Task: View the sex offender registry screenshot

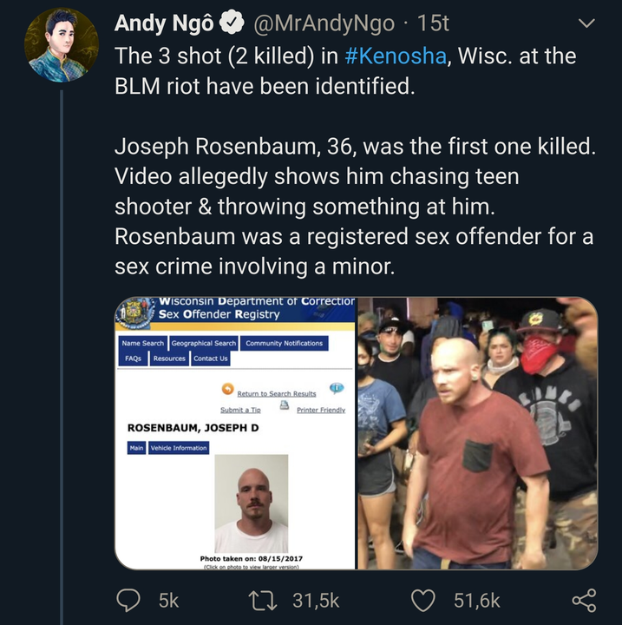Action: click(x=235, y=433)
